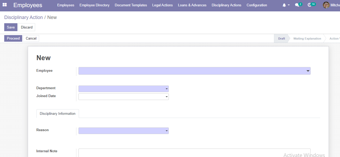
Task: Open the Joined Date dropdown
Action: pyautogui.click(x=123, y=97)
